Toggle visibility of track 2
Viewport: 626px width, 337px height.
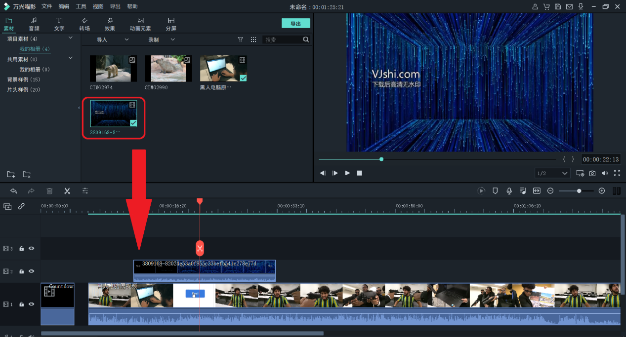32,271
